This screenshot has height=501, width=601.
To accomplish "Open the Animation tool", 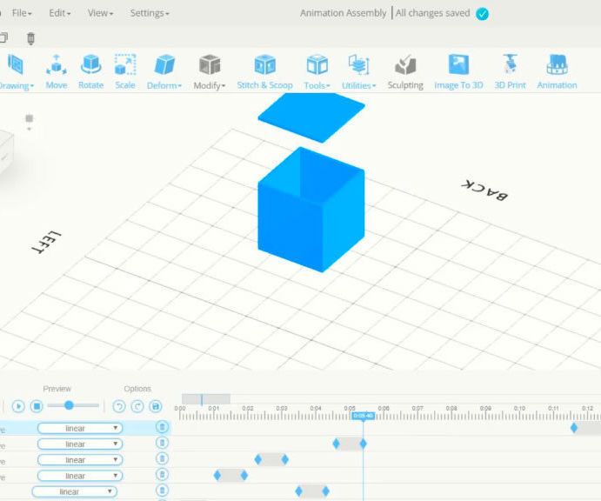I will (x=557, y=71).
